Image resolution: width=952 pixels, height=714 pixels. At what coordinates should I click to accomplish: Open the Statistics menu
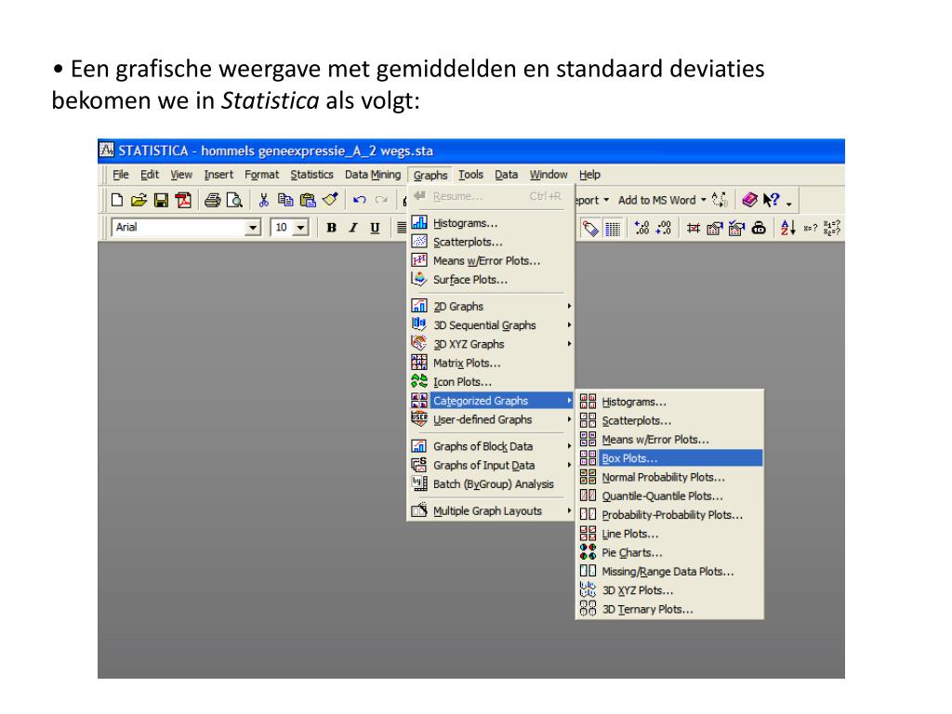click(x=311, y=174)
